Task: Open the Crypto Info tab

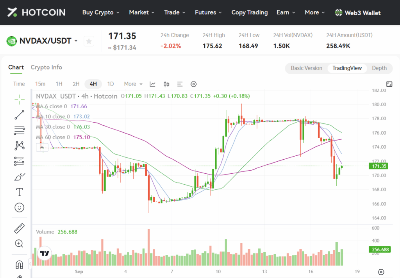Action: tap(46, 67)
